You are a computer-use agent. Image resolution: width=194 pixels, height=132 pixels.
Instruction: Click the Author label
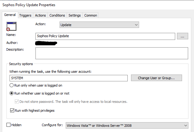coord(12,43)
